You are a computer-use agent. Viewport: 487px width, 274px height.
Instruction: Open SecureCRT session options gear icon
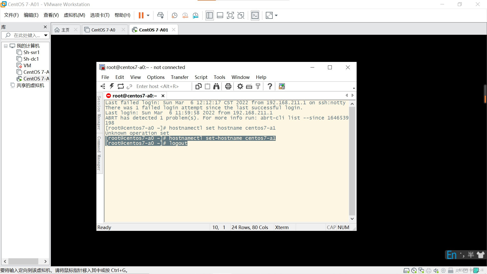click(240, 86)
